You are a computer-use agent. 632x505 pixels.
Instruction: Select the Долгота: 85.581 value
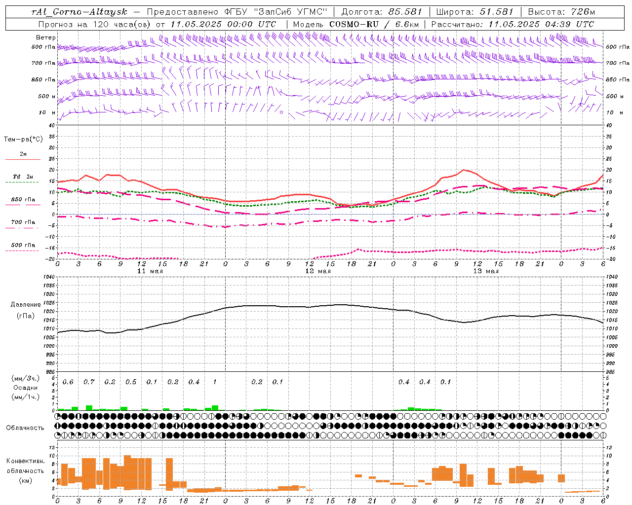381,12
